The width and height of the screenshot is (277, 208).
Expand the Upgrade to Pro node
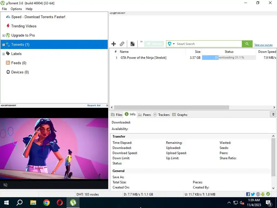click(x=4, y=35)
